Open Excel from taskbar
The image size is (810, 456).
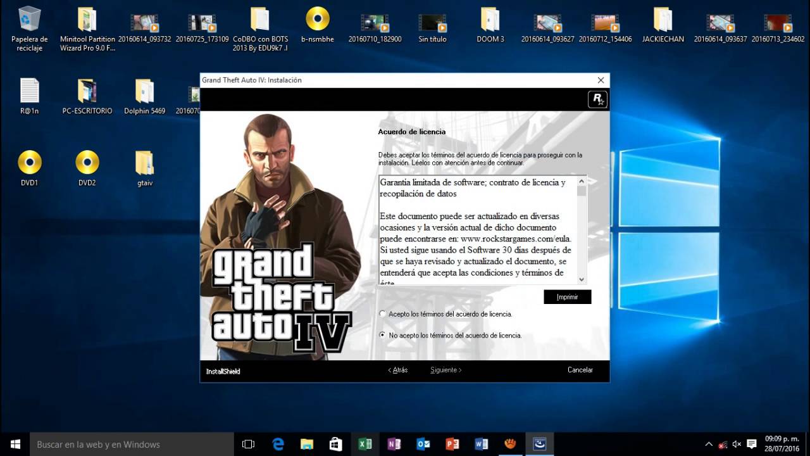(x=365, y=444)
